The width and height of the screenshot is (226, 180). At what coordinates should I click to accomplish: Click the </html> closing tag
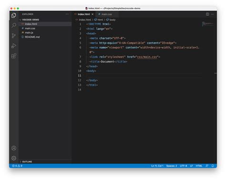click(92, 85)
